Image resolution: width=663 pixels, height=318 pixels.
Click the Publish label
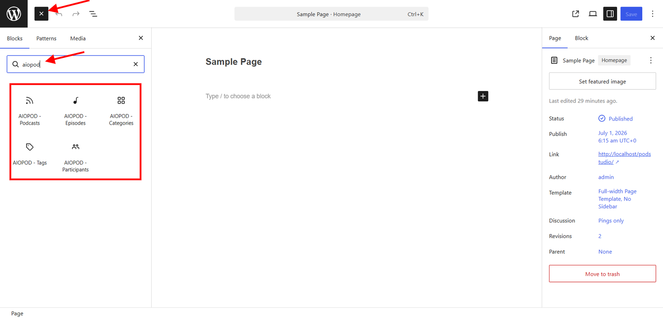point(558,134)
